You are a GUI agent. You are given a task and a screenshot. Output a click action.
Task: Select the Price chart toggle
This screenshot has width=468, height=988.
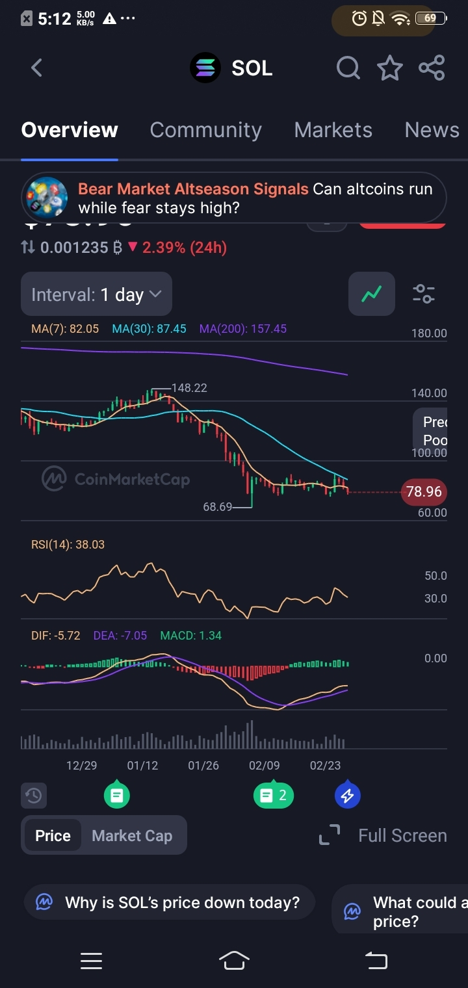[x=53, y=836]
